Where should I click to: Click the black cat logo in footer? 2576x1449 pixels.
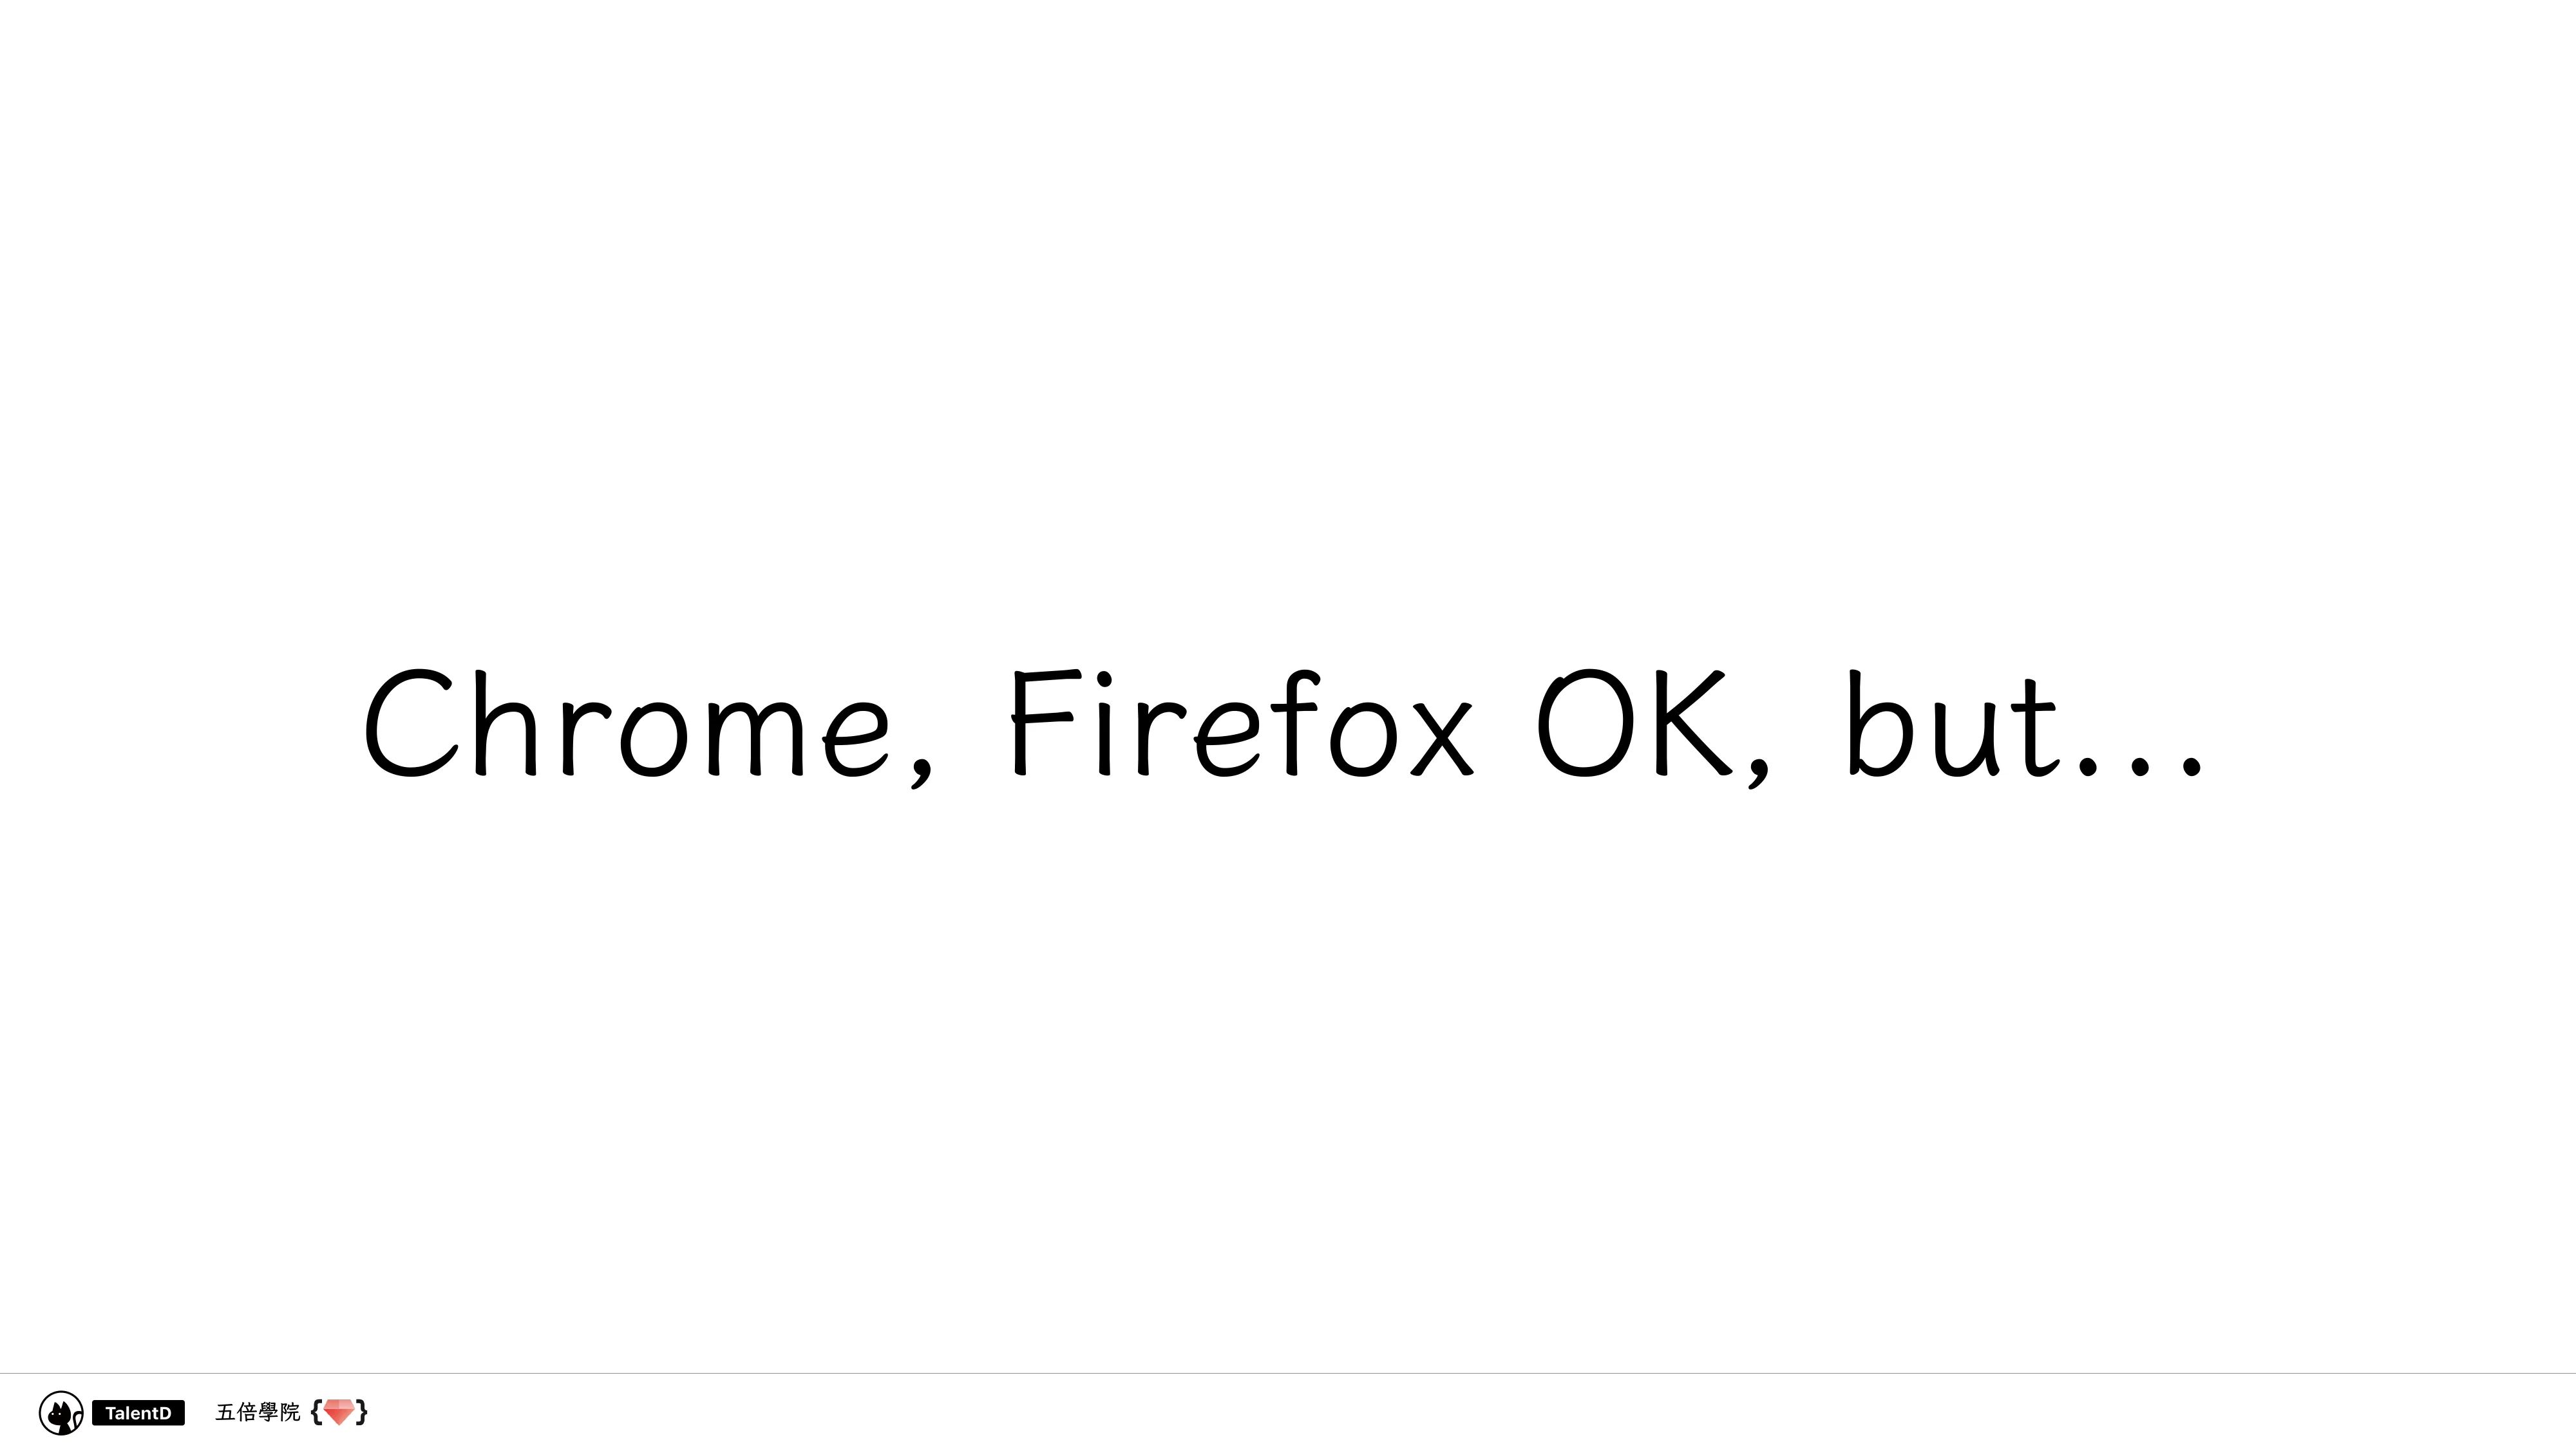click(61, 1412)
